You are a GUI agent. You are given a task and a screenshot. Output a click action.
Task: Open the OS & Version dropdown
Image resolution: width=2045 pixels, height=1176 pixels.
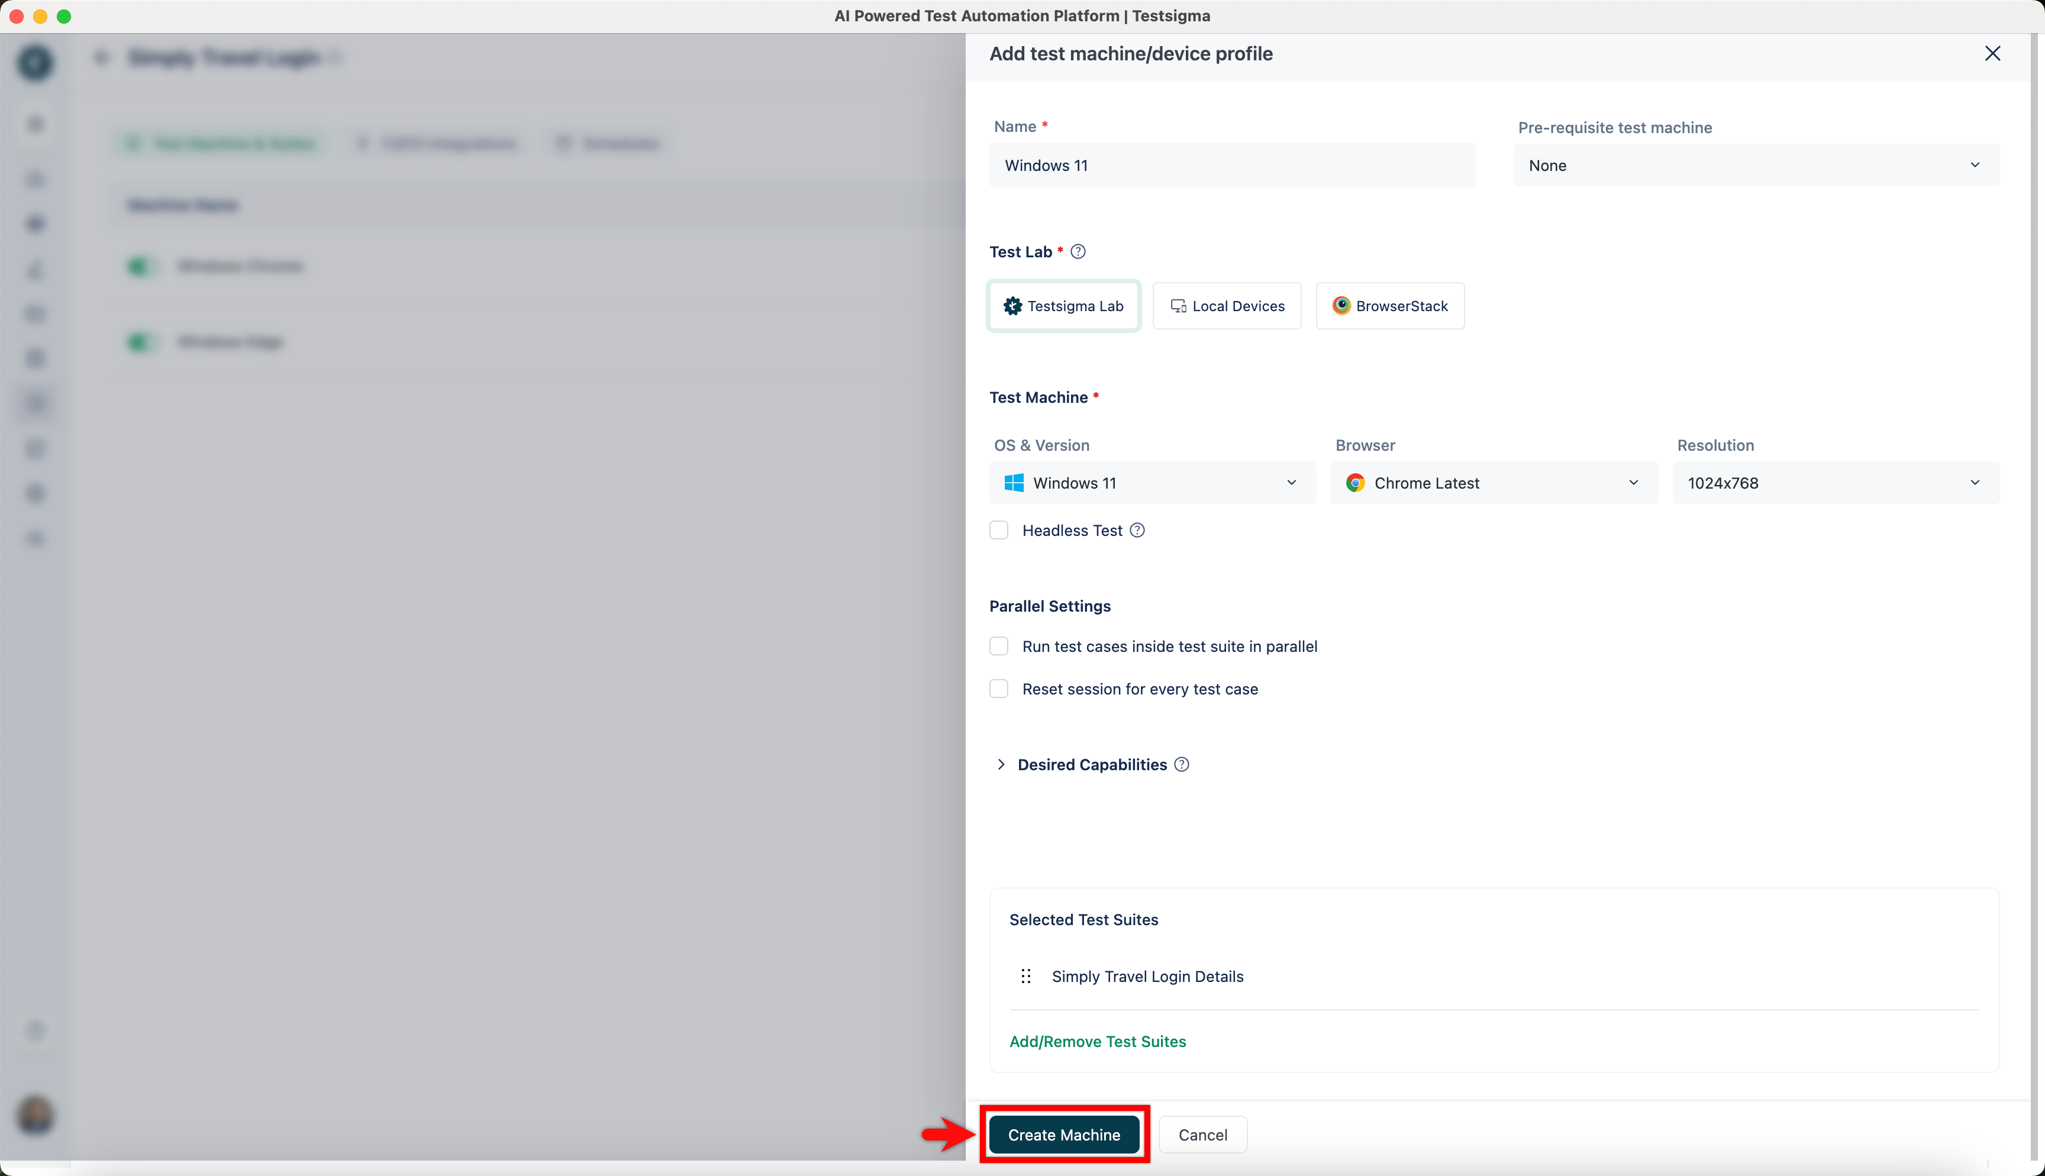1151,483
